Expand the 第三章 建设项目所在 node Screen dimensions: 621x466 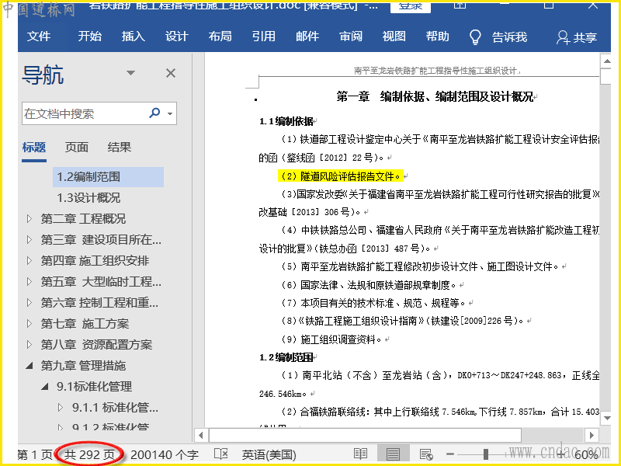[x=29, y=239]
